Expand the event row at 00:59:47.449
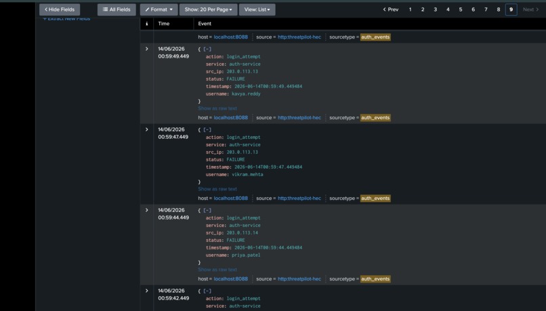This screenshot has height=311, width=546. [146, 129]
